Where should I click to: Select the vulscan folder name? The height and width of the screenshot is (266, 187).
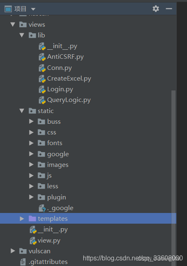(40, 251)
